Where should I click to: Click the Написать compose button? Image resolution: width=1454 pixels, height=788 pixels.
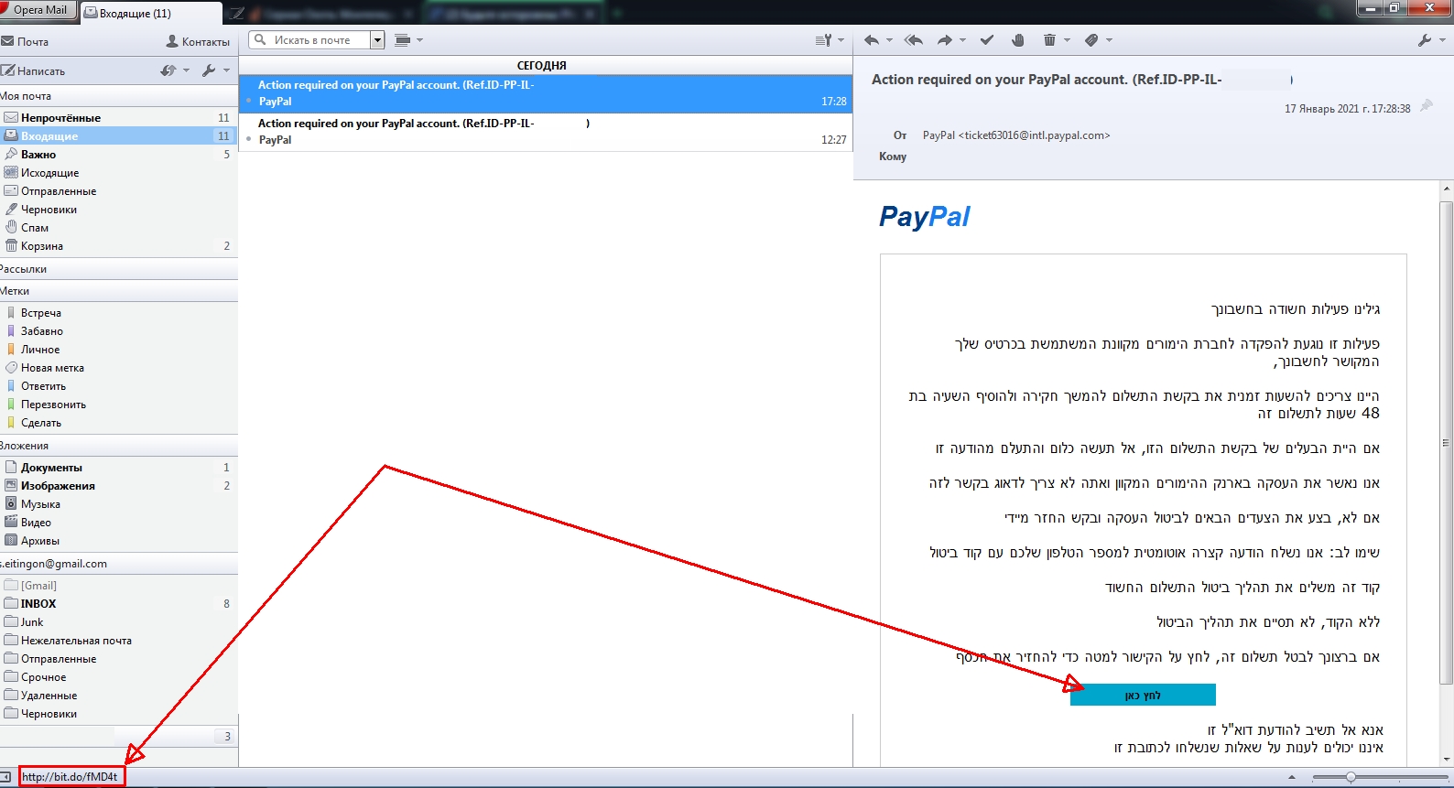tap(34, 70)
